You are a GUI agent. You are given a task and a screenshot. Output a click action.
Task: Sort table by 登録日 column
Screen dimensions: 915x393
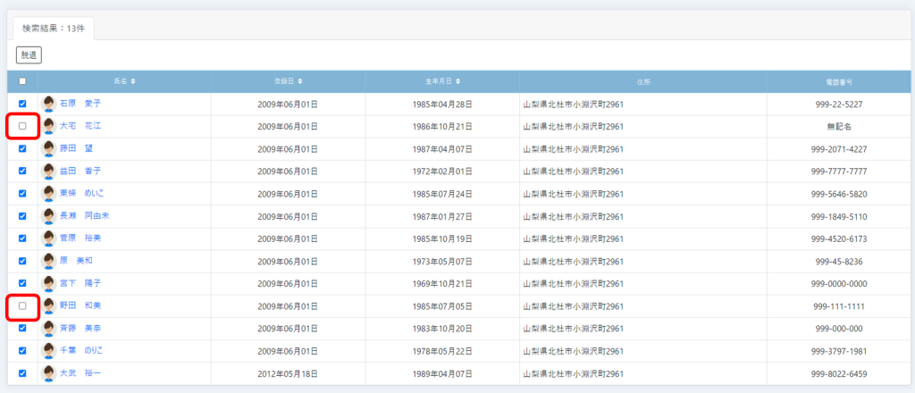(288, 81)
